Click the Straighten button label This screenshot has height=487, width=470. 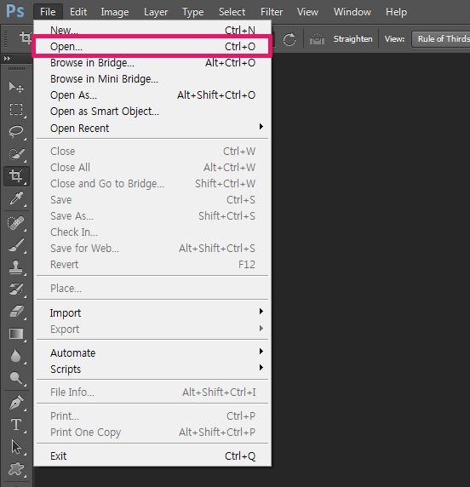tap(352, 39)
